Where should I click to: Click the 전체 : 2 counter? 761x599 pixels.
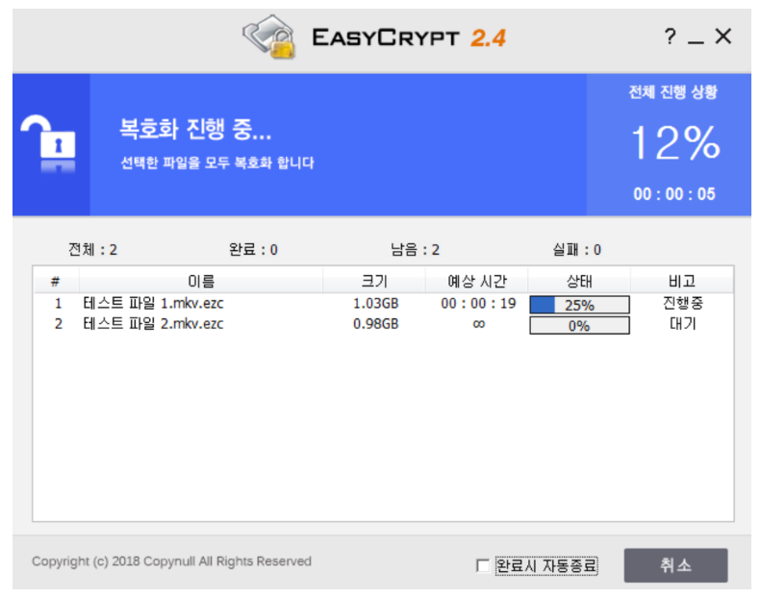pos(92,250)
